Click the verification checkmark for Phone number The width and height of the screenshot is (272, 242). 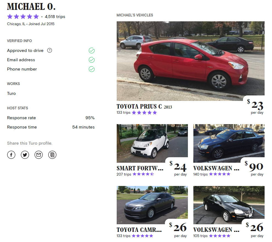click(x=92, y=69)
